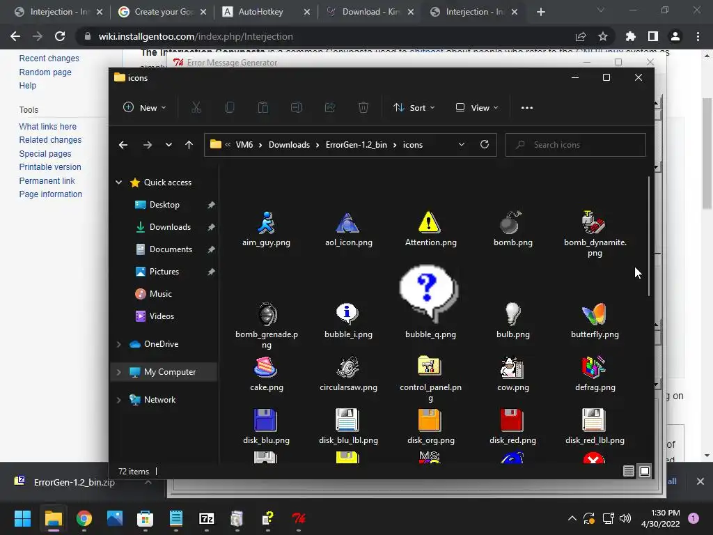
Task: Click the Search icons field
Action: click(576, 145)
